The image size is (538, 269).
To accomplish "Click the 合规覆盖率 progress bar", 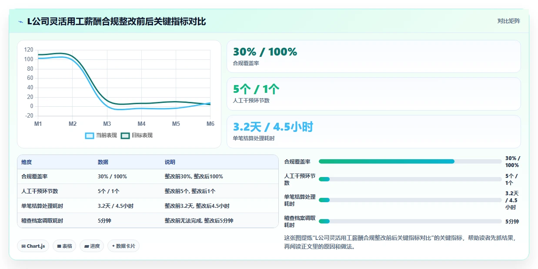I will pyautogui.click(x=410, y=161).
